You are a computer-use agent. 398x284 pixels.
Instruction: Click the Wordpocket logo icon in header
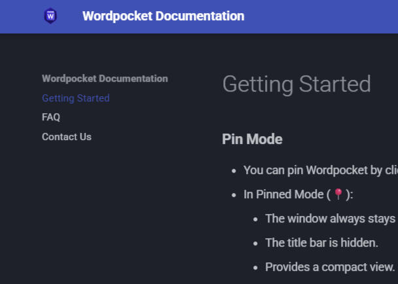pyautogui.click(x=50, y=16)
